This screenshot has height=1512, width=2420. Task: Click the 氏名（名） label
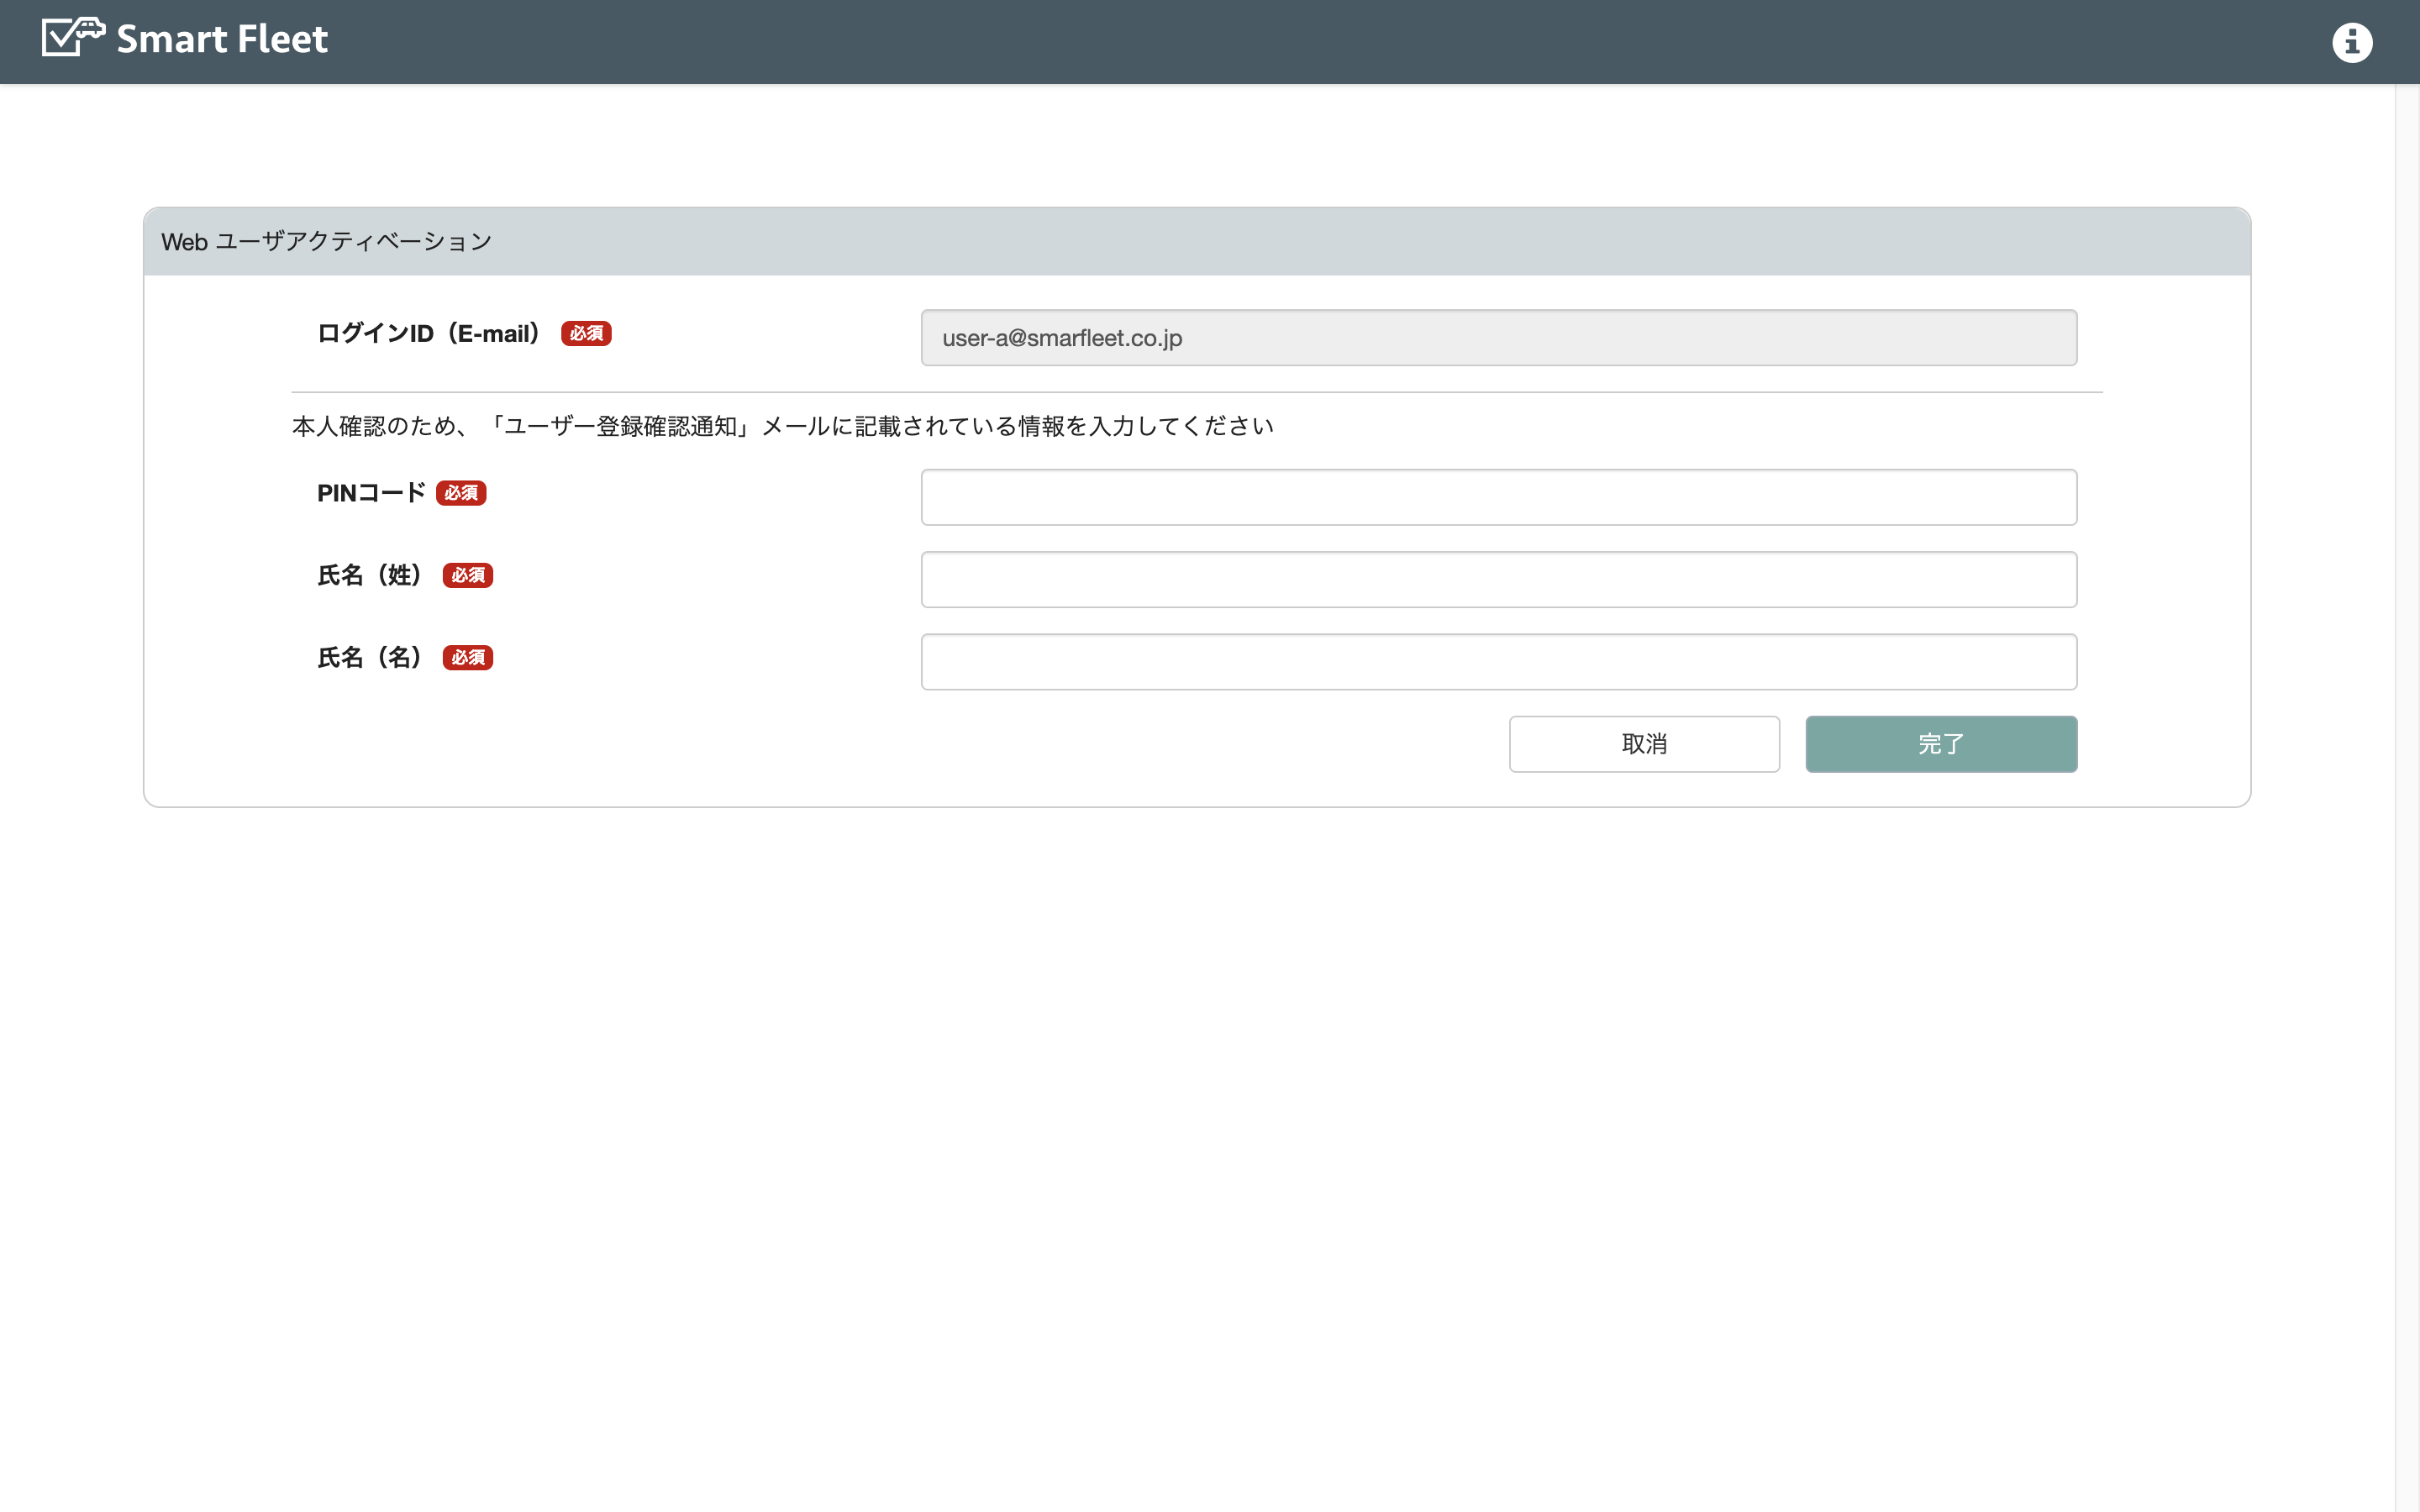[371, 657]
